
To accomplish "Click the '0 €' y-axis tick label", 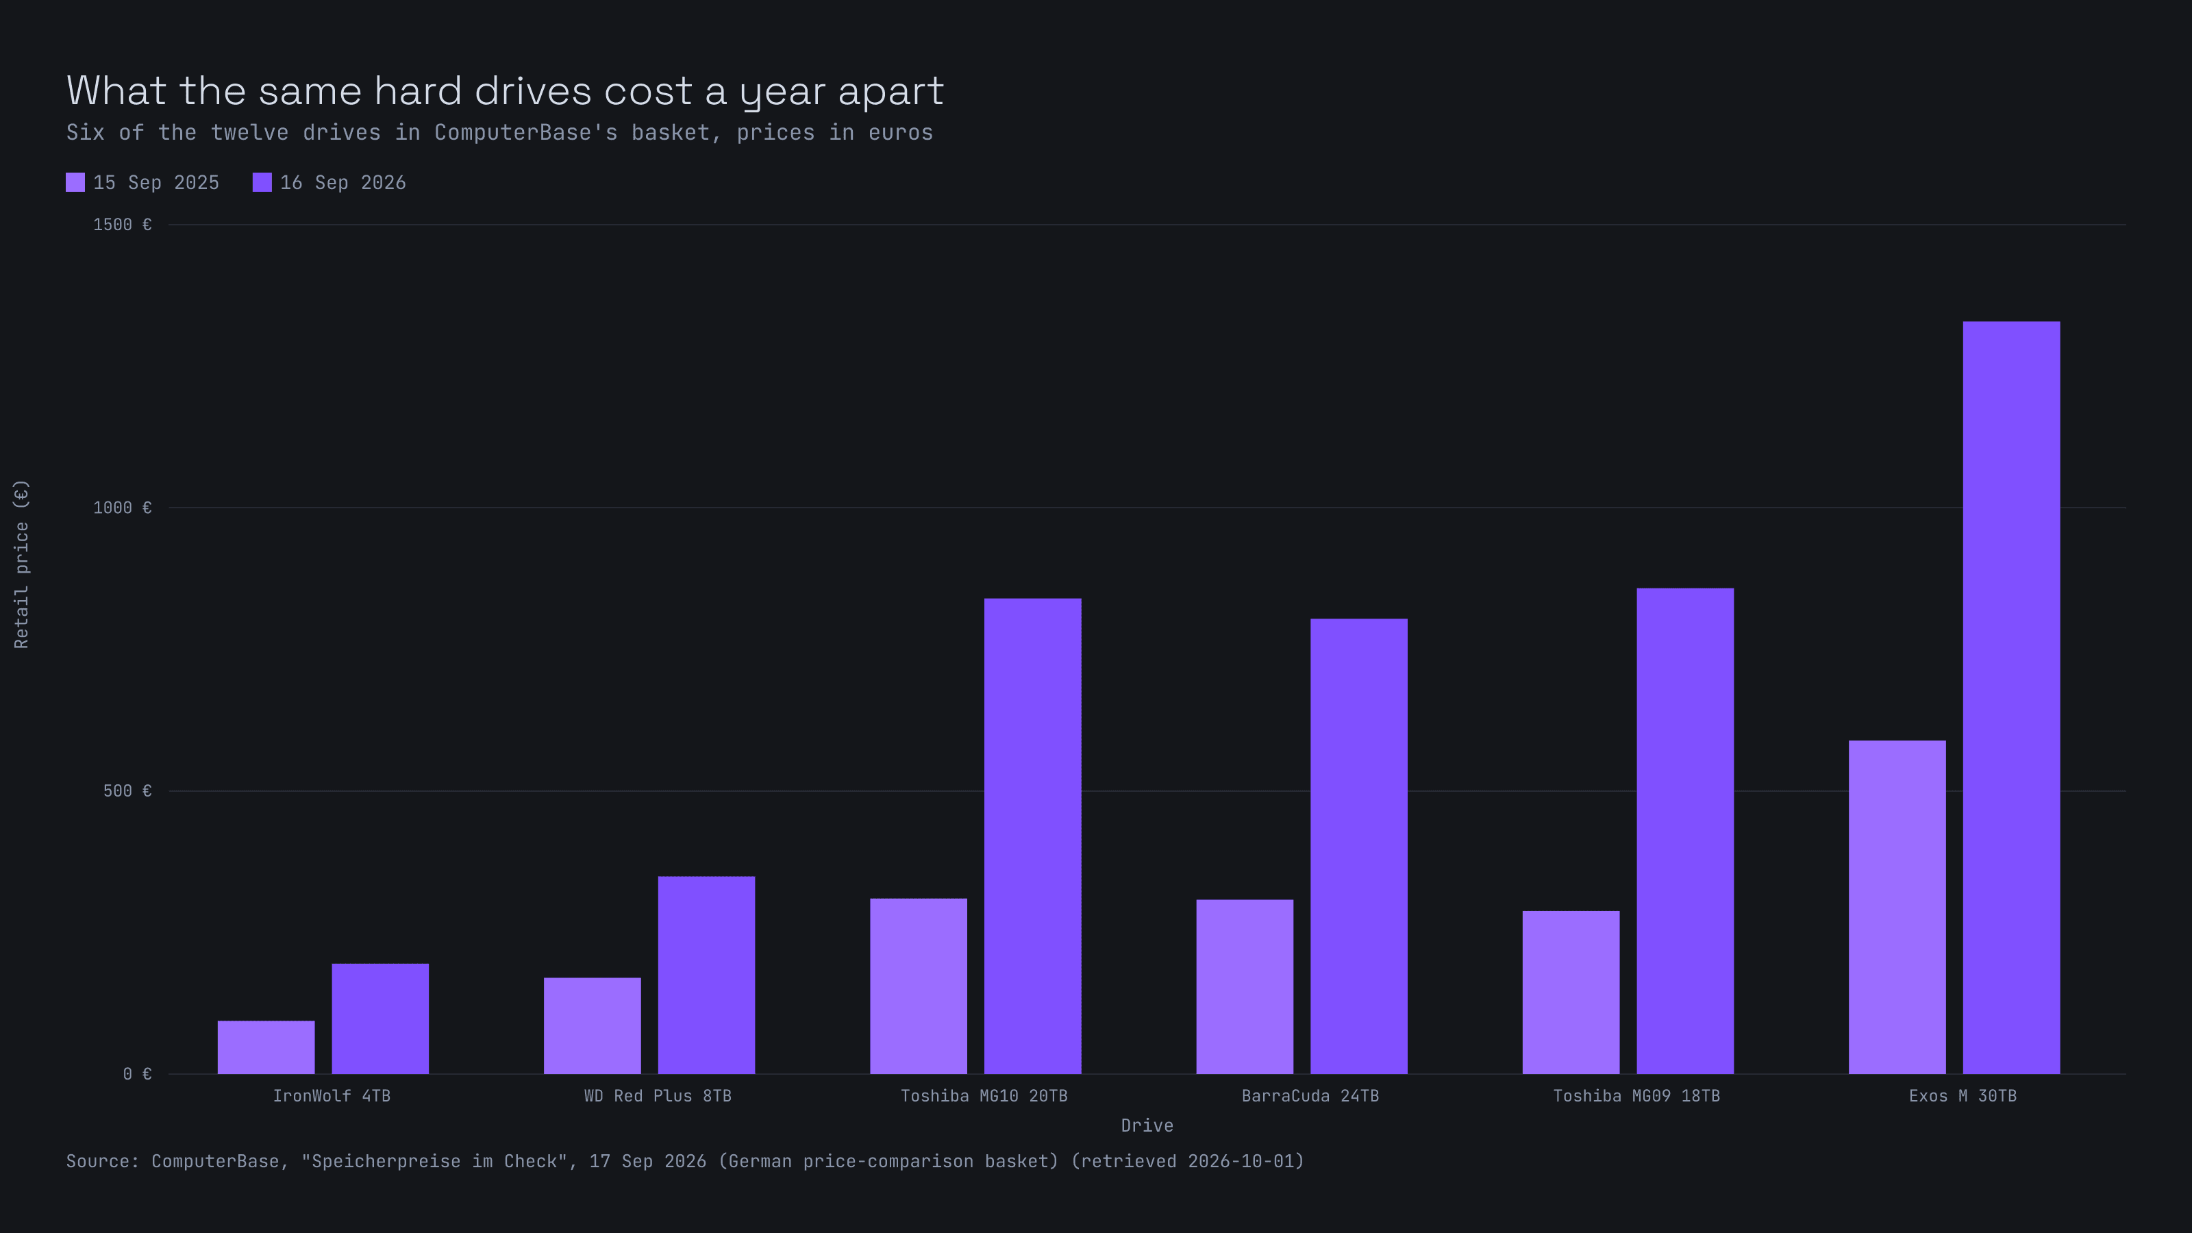I will (x=137, y=1074).
